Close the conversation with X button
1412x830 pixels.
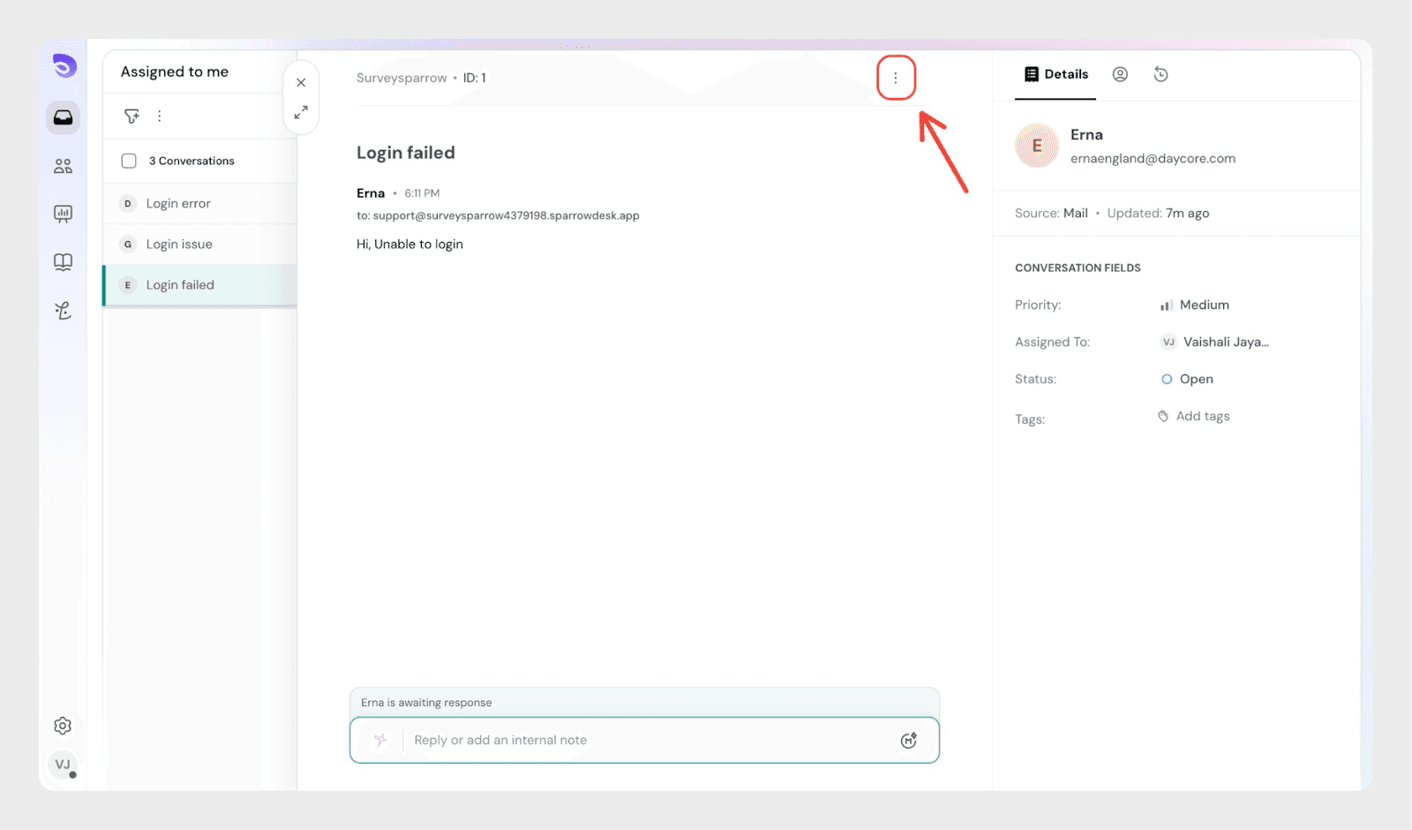coord(301,82)
